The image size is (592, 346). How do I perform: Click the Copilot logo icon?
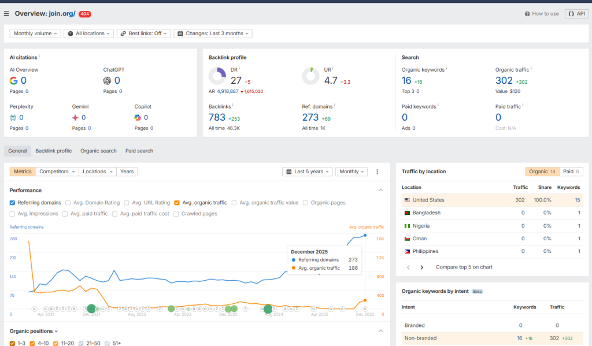tap(138, 117)
